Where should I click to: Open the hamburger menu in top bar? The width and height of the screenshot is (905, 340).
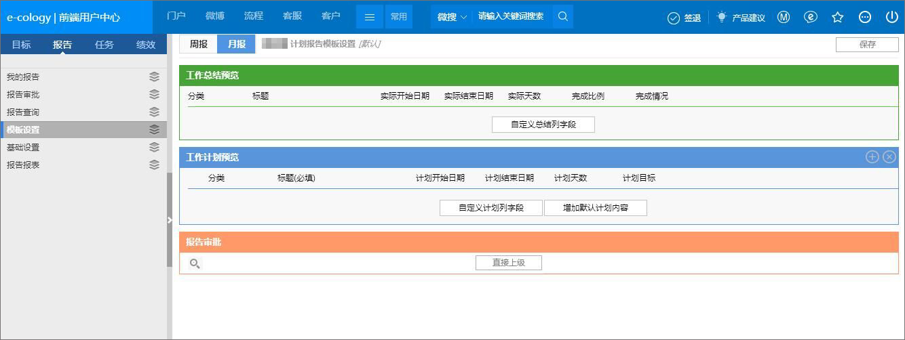(370, 17)
